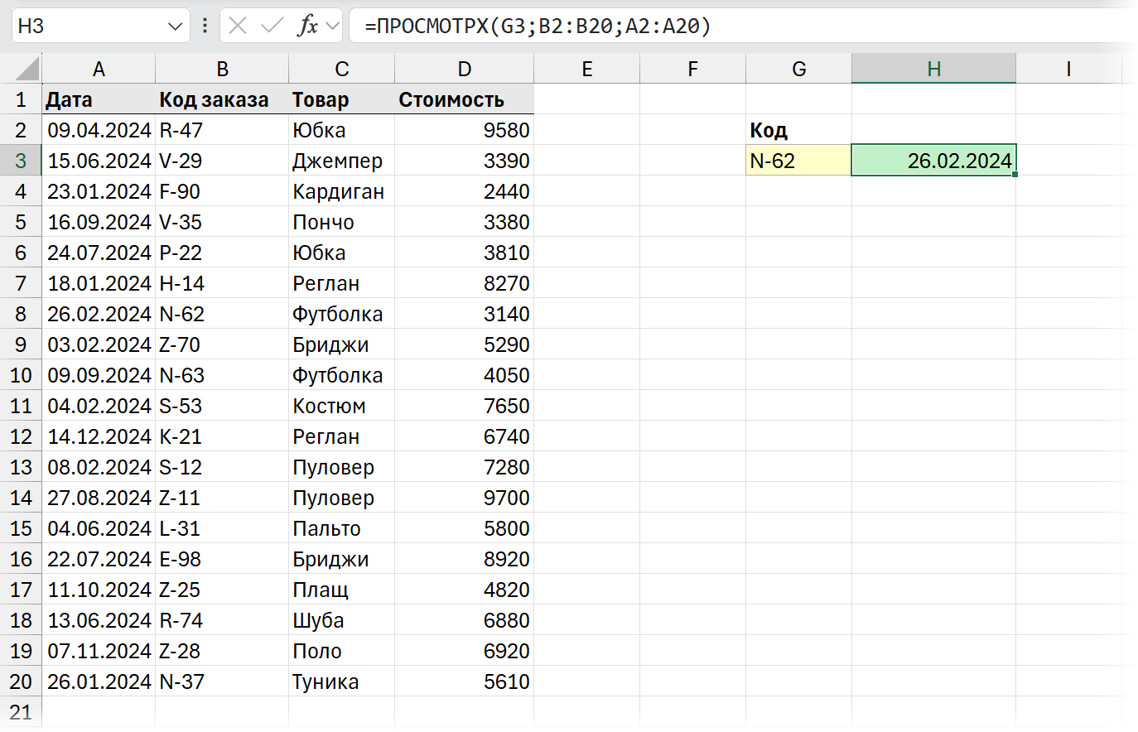Click the confirm formula checkmark icon

click(272, 26)
